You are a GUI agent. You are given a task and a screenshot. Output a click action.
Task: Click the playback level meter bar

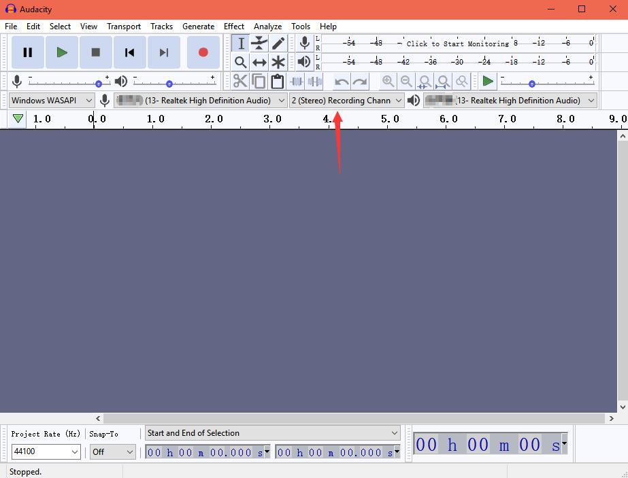tap(458, 62)
